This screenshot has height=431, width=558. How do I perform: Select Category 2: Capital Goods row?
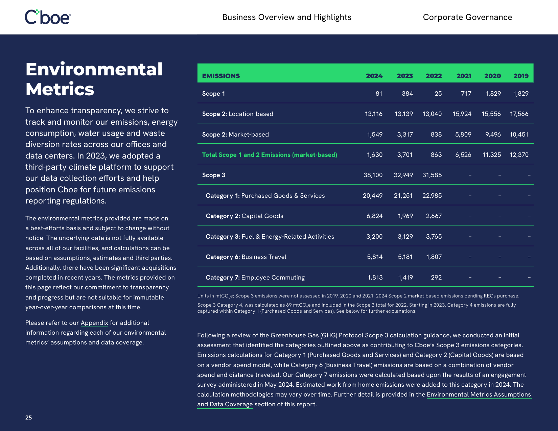pyautogui.click(x=245, y=216)
